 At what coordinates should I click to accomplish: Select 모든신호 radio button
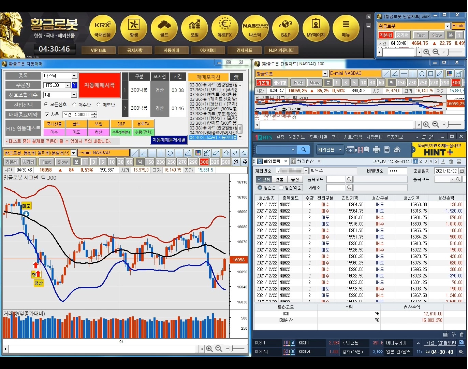coord(46,104)
